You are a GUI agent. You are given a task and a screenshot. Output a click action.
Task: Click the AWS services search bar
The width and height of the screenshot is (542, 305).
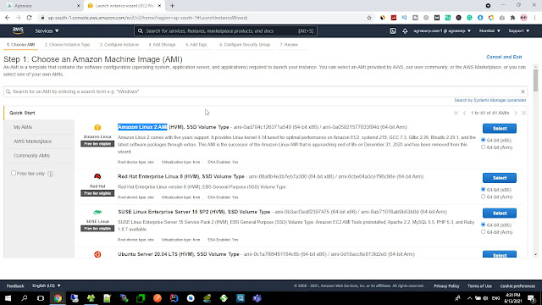pyautogui.click(x=225, y=30)
